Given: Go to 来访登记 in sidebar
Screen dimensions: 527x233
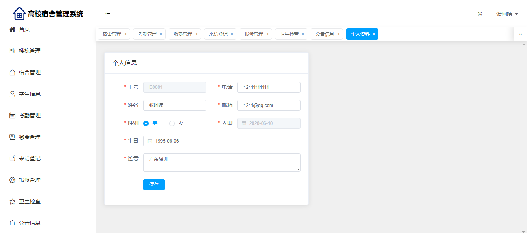Looking at the screenshot, I should click(x=30, y=158).
